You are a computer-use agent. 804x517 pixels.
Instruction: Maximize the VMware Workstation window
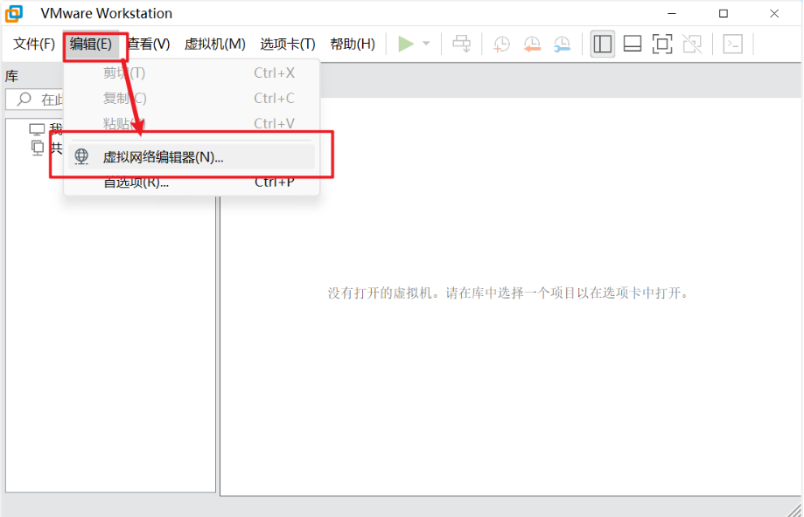723,13
